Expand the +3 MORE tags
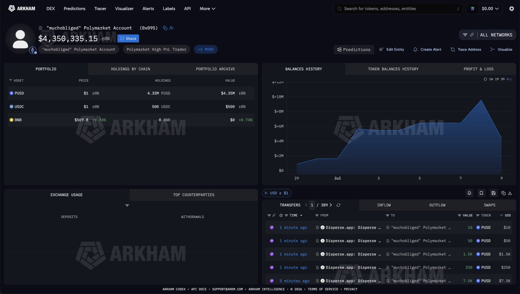 [x=206, y=49]
